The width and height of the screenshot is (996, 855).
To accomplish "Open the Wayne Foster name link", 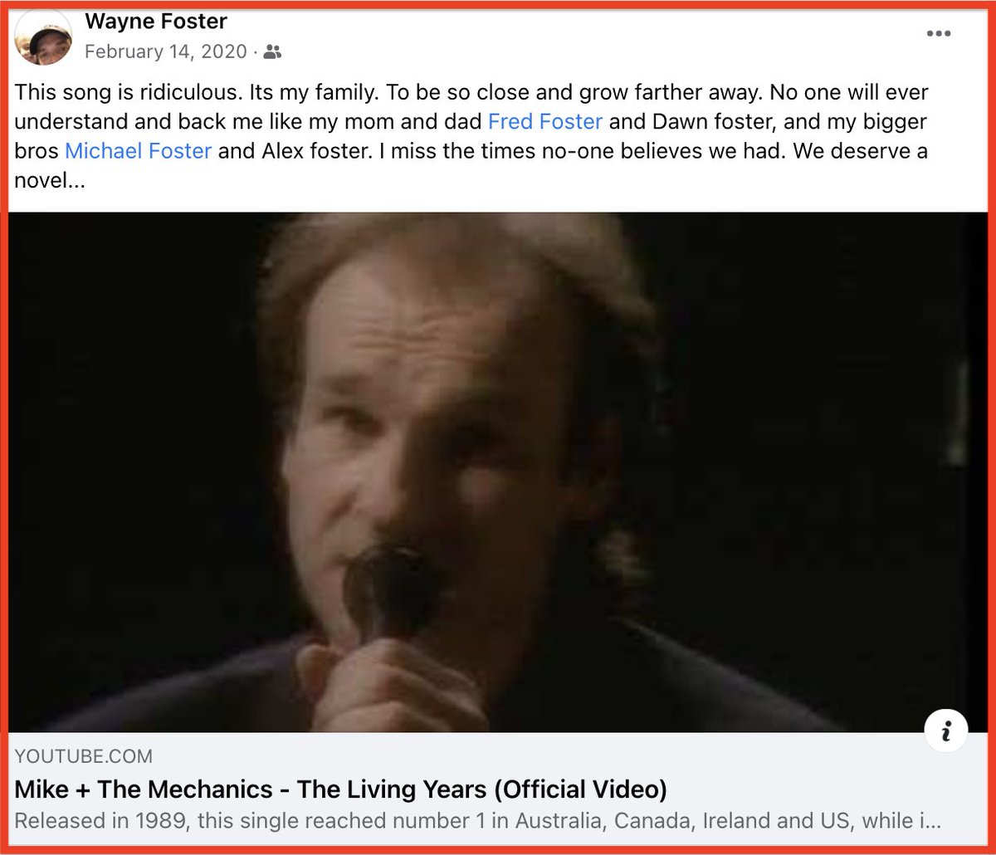I will click(x=156, y=21).
